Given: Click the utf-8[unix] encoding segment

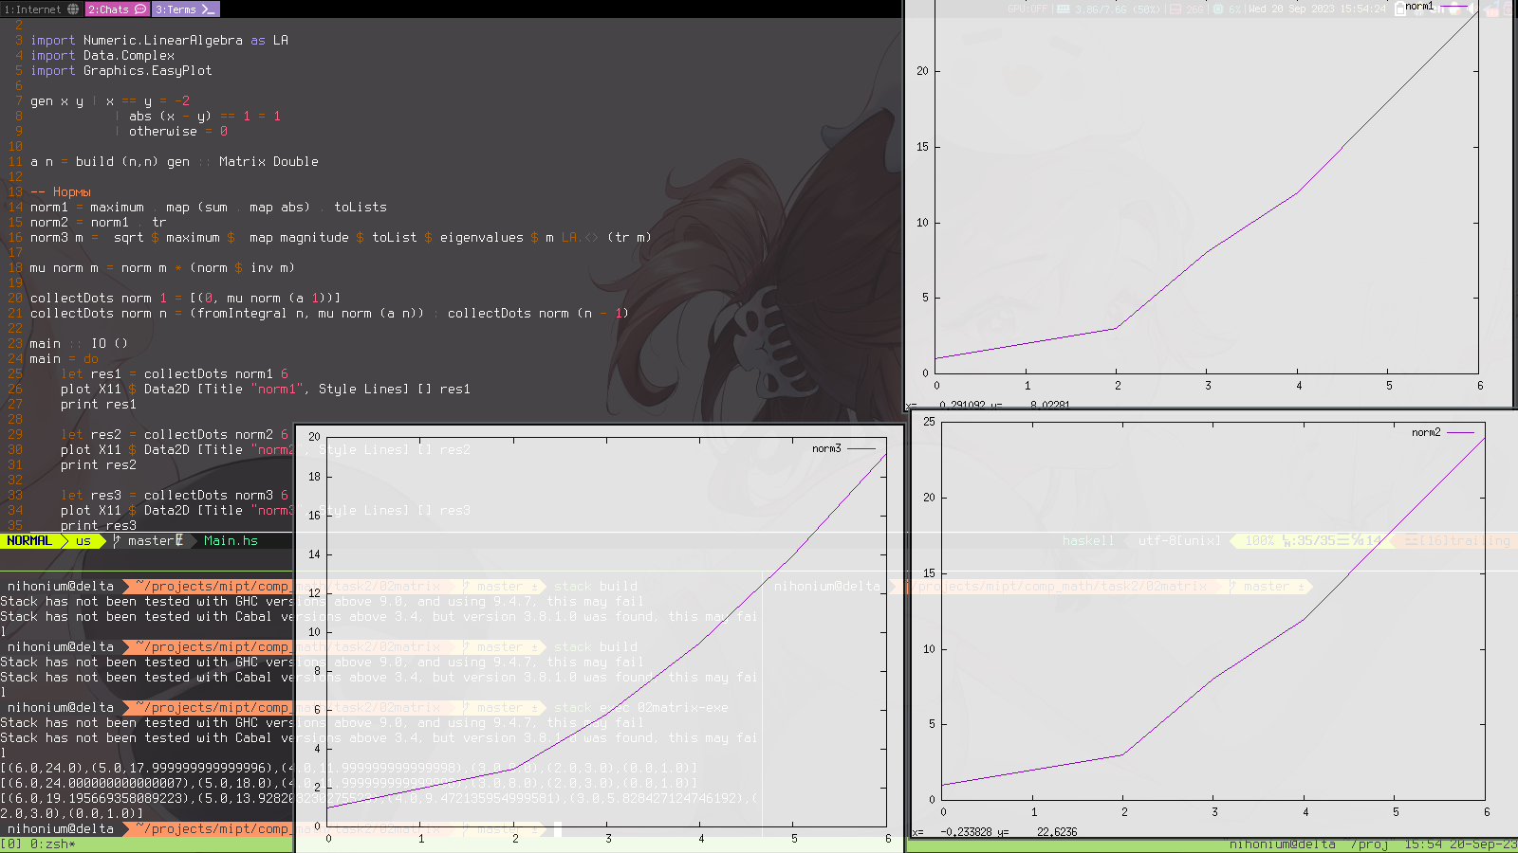Looking at the screenshot, I should point(1179,541).
